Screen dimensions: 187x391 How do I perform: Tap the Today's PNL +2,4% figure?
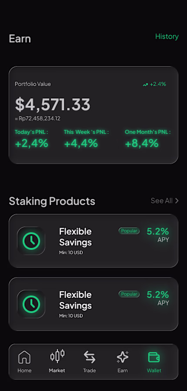click(x=32, y=143)
